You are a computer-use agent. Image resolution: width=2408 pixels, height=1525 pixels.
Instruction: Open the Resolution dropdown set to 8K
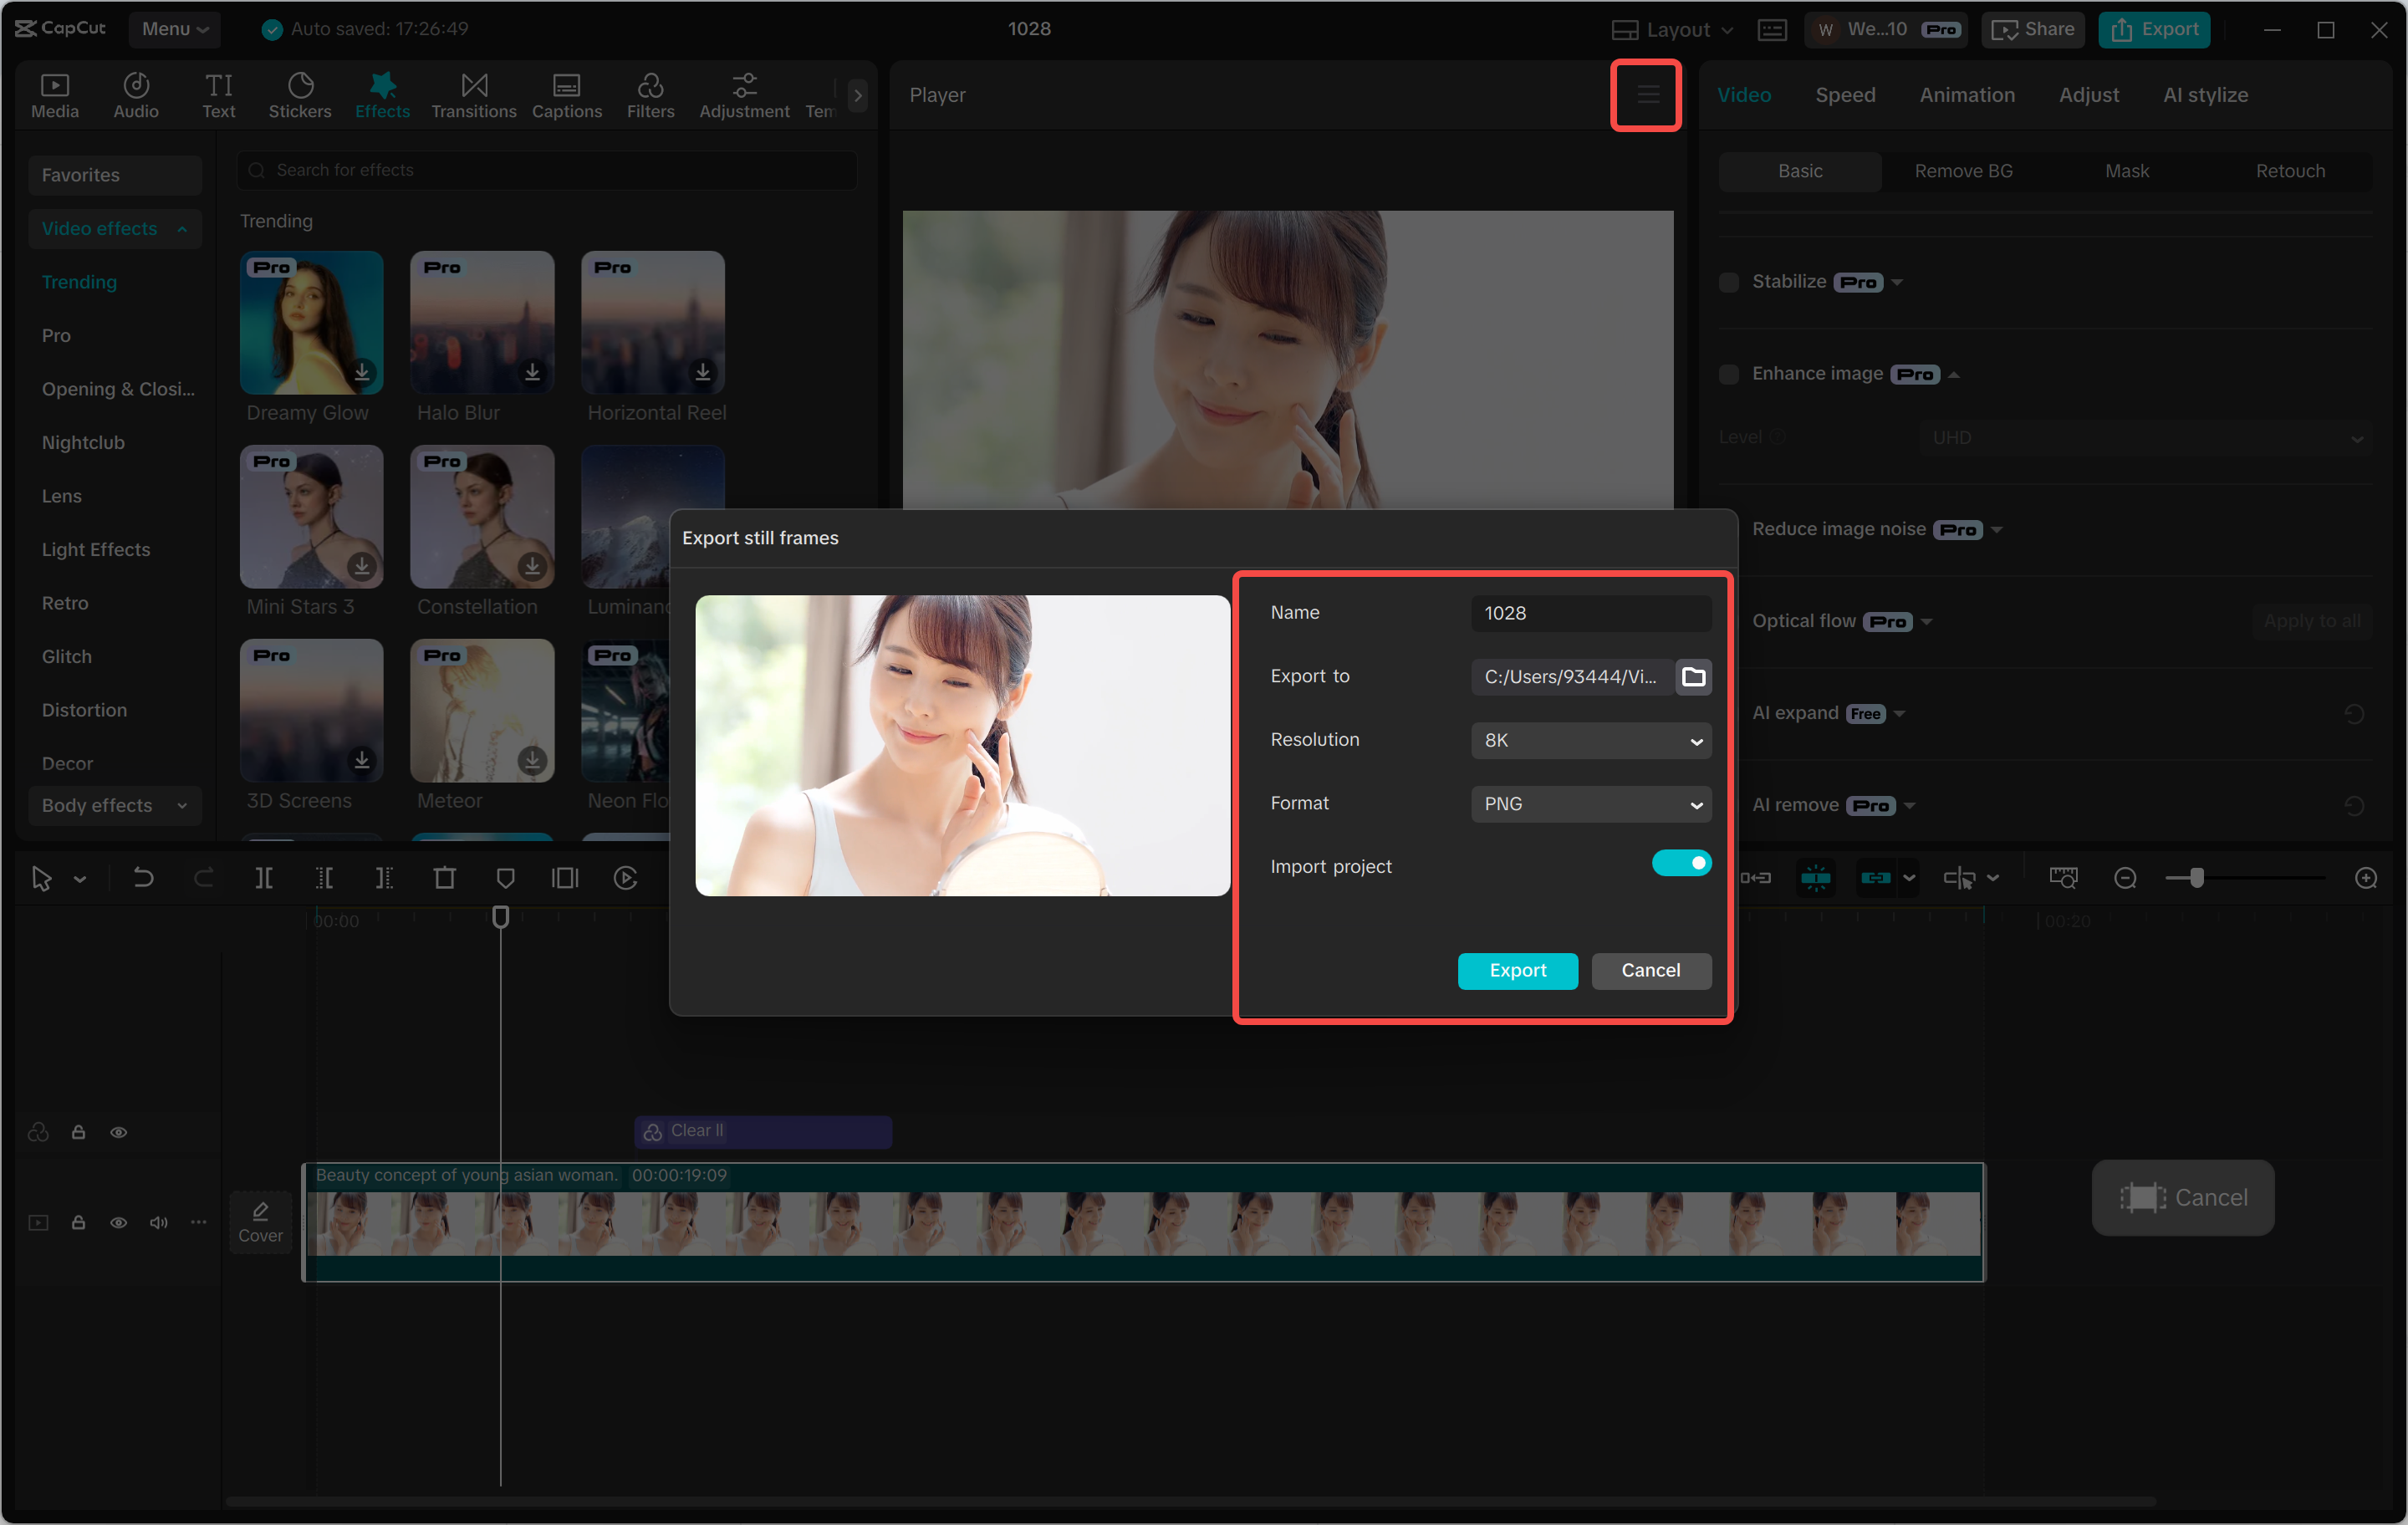[x=1590, y=740]
